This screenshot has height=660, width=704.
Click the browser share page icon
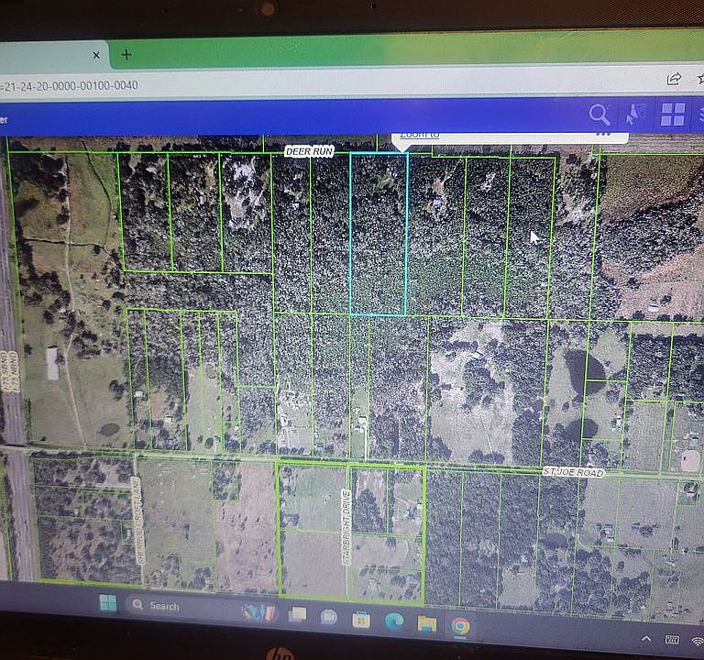click(x=674, y=80)
